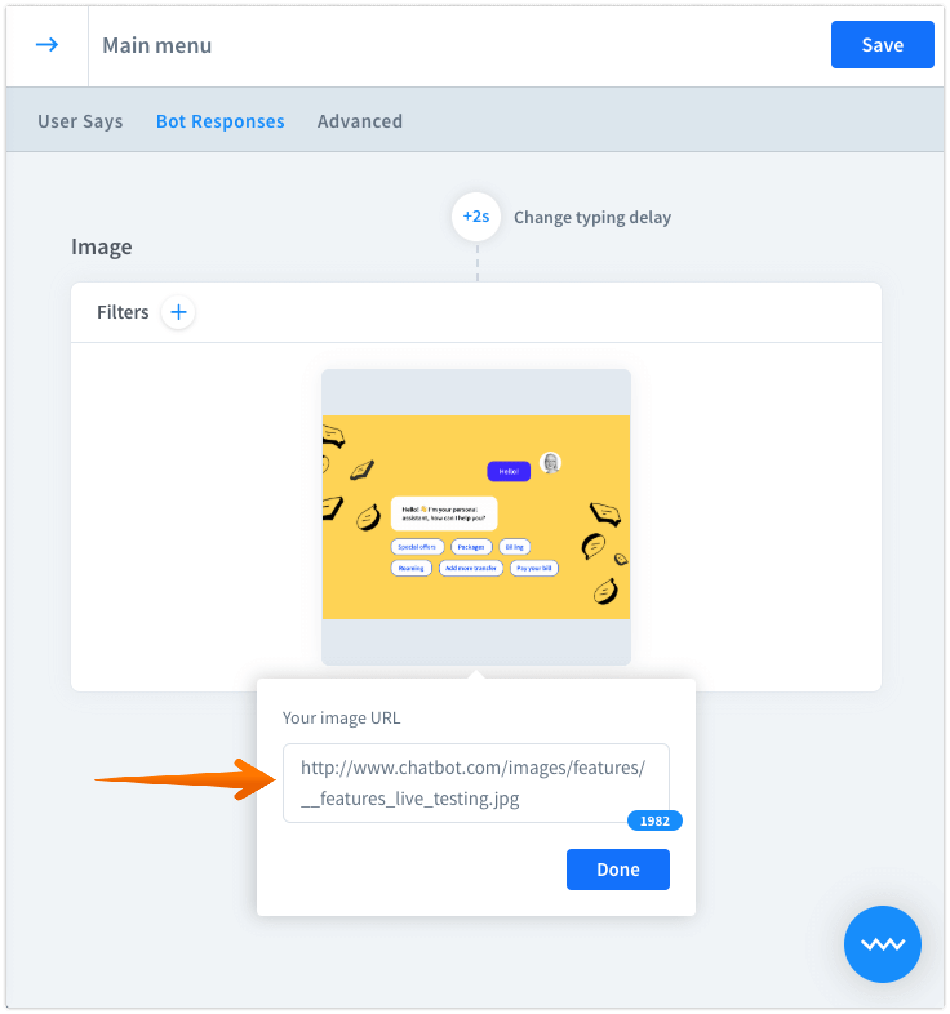
Task: Click the 1982 character counter badge
Action: 654,820
